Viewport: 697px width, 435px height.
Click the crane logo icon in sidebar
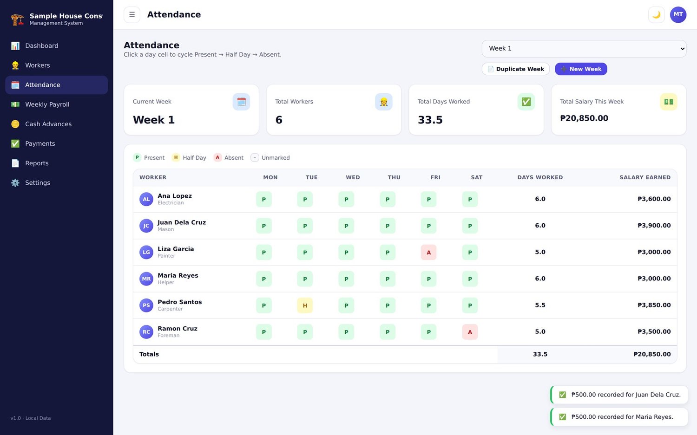click(x=18, y=19)
